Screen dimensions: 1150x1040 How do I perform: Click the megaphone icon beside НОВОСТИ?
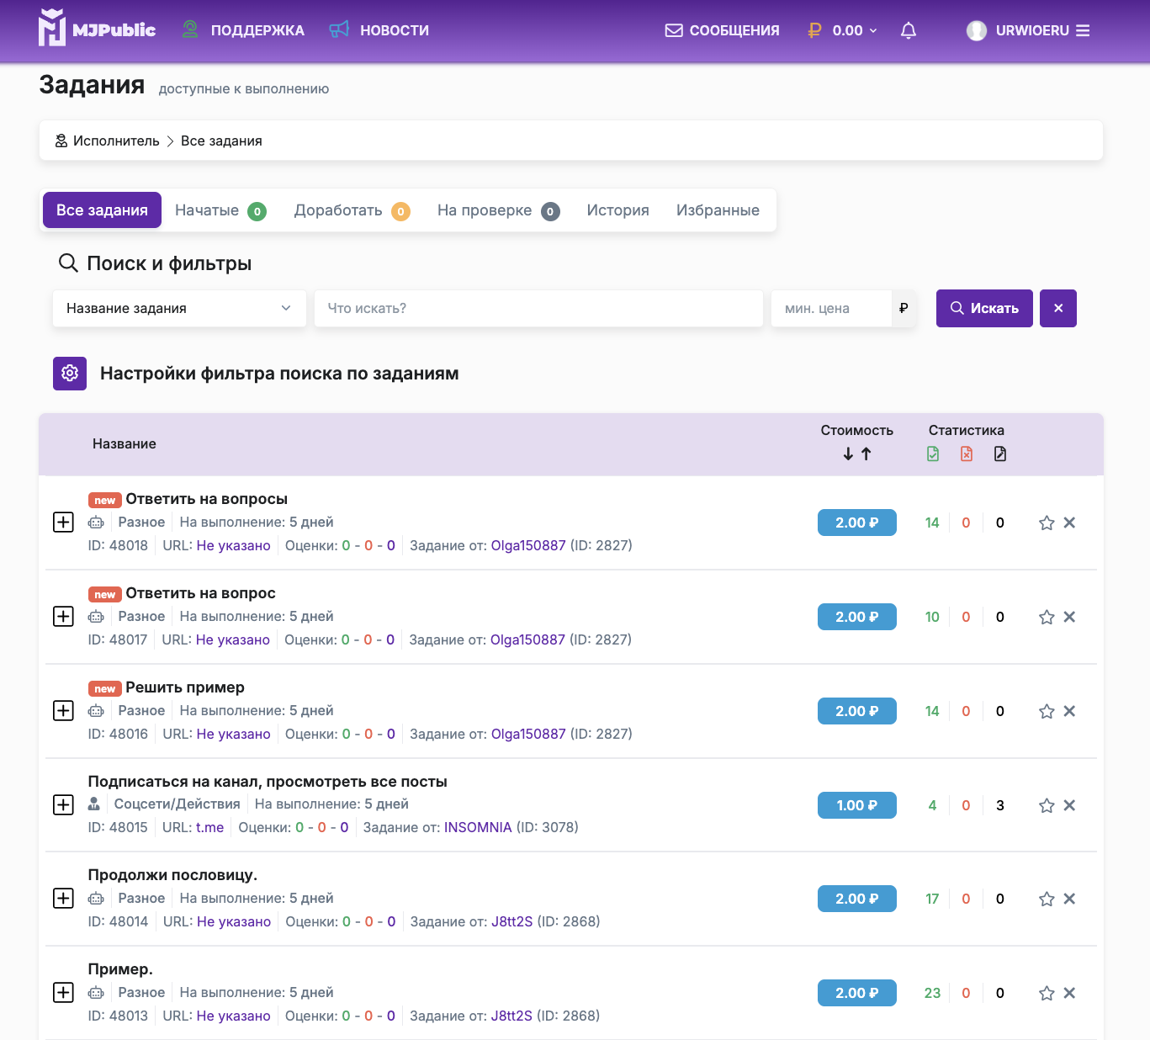[339, 29]
